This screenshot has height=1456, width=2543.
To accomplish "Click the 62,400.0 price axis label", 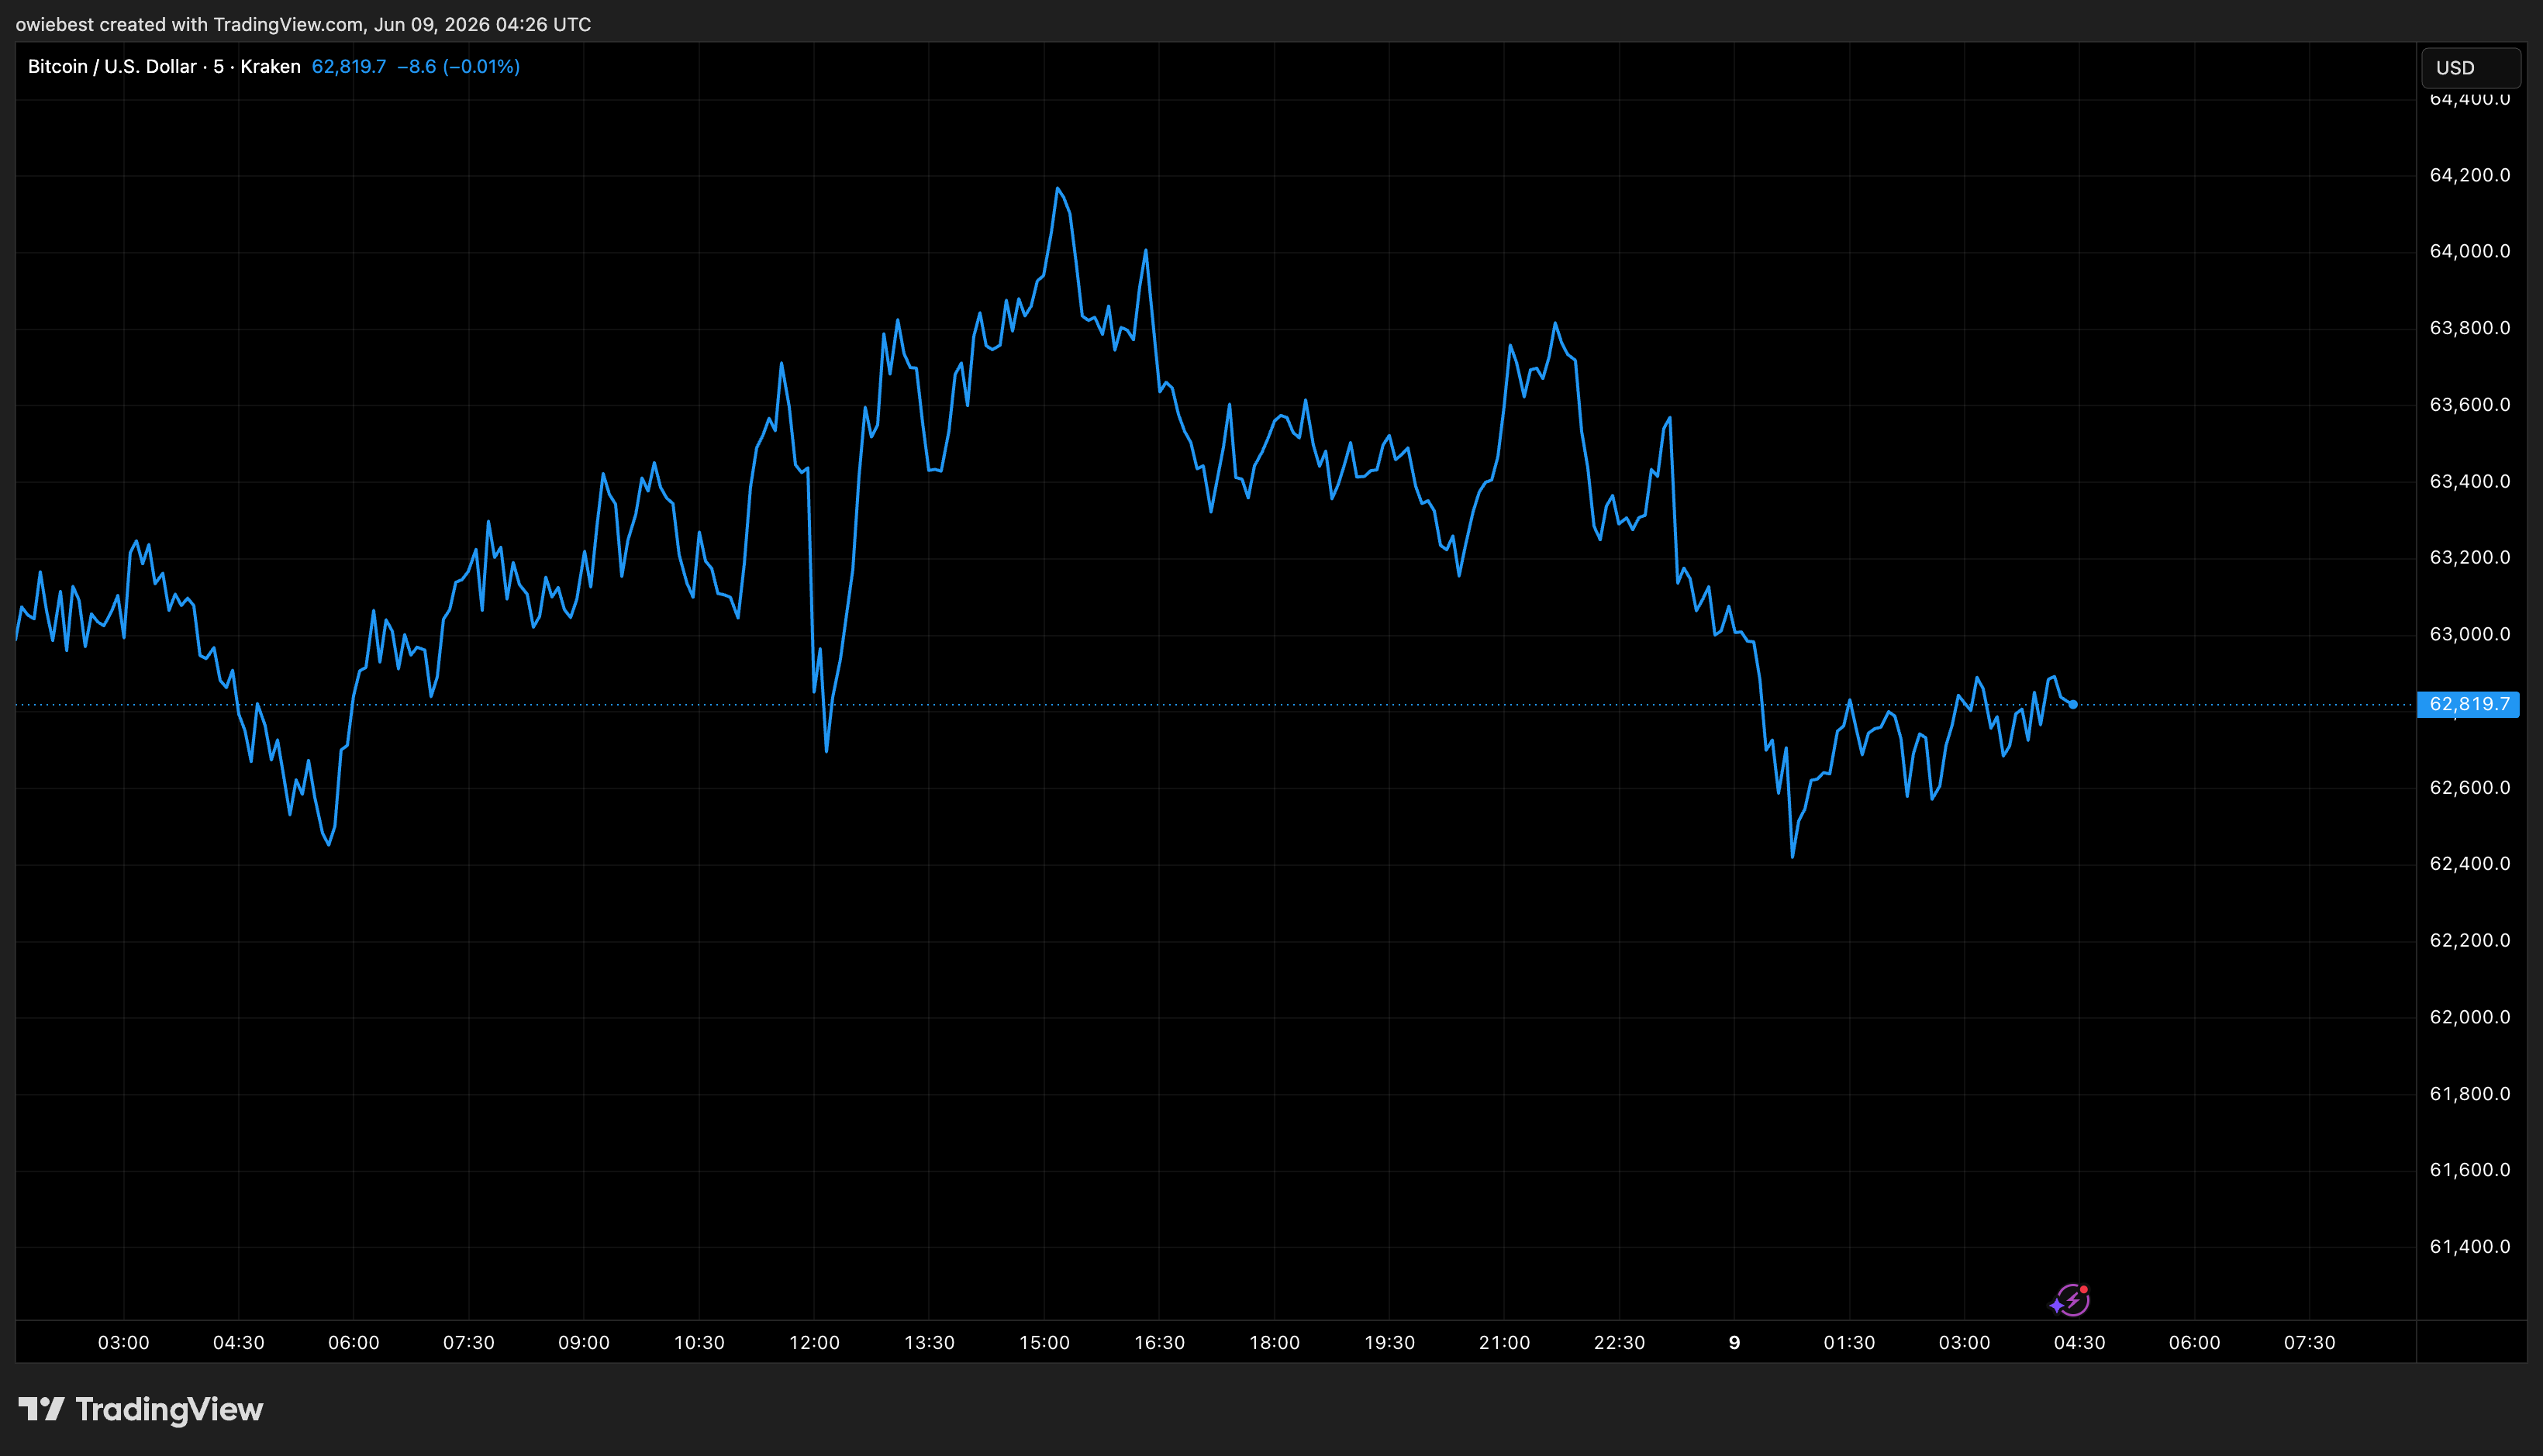I will (2469, 863).
